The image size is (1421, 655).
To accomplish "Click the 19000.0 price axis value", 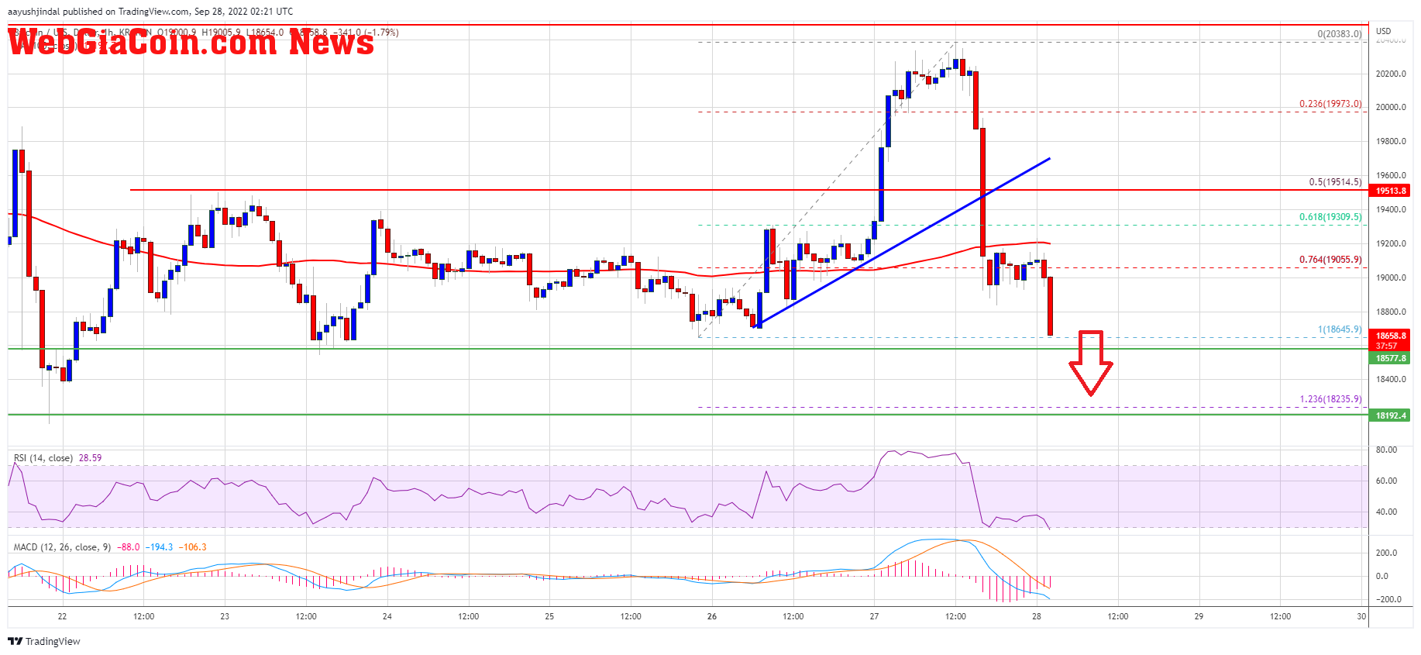I will point(1391,278).
